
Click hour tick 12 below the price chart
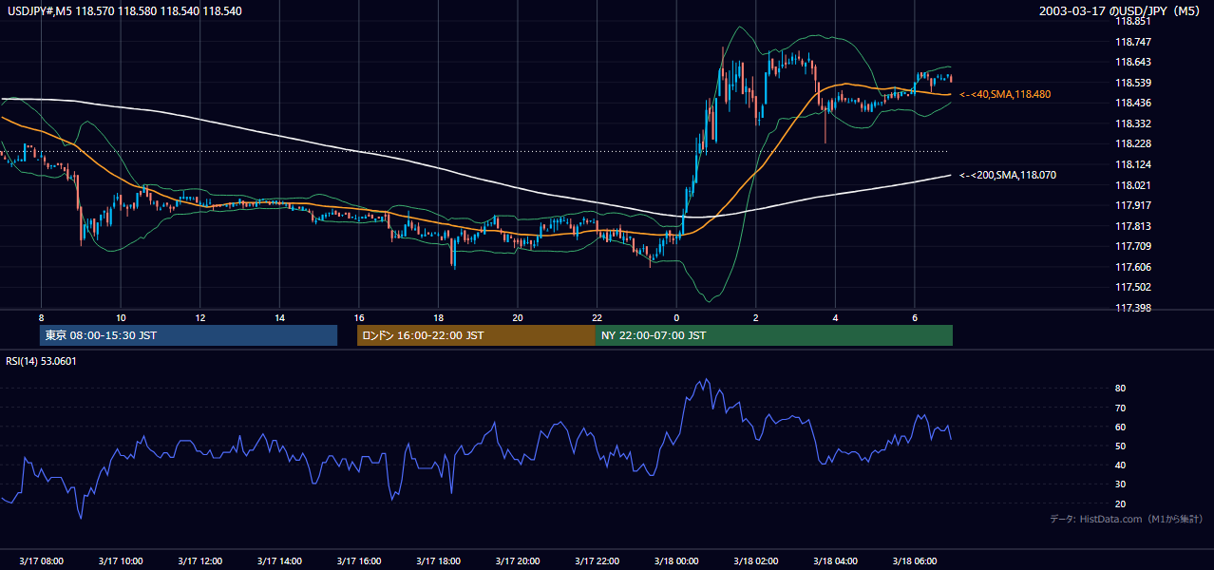click(199, 317)
